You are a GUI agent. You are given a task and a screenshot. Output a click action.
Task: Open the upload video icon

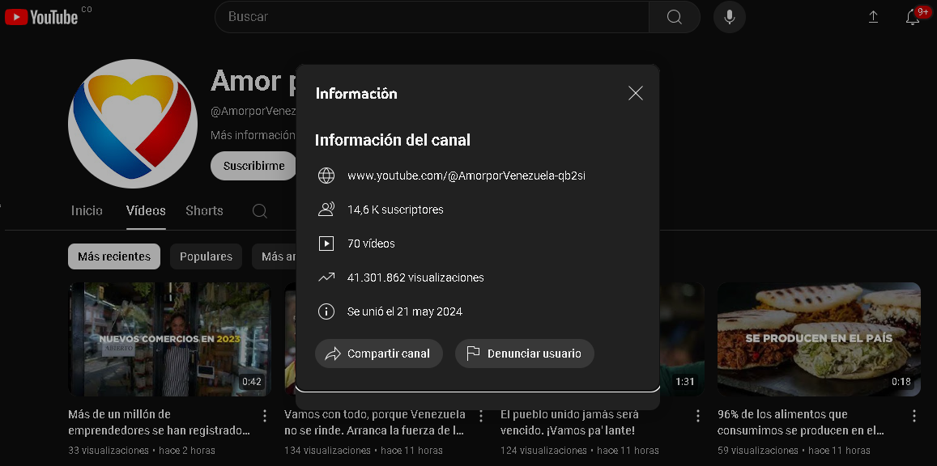click(x=873, y=17)
